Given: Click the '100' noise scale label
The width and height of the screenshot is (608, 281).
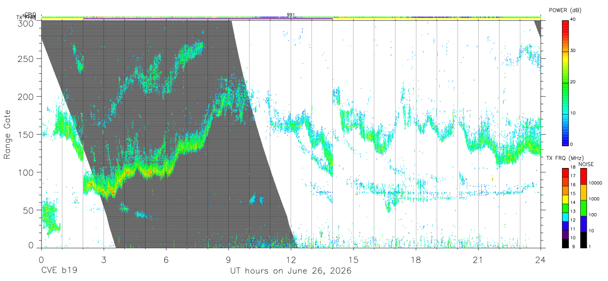Looking at the screenshot, I should [x=593, y=215].
